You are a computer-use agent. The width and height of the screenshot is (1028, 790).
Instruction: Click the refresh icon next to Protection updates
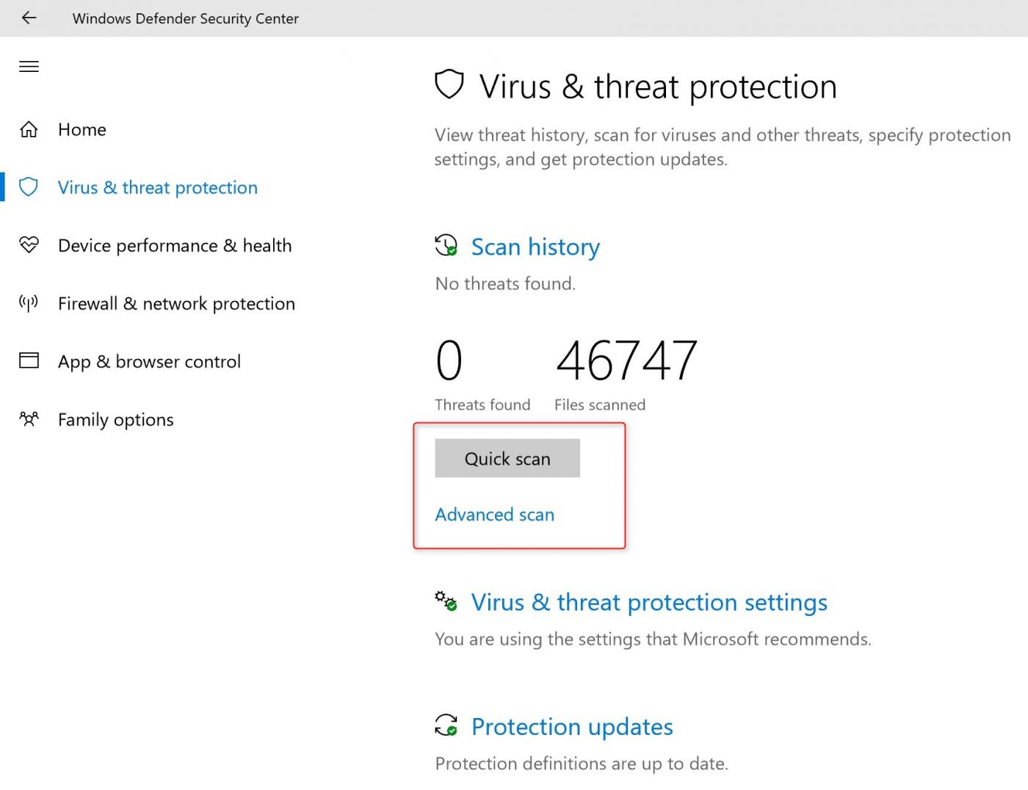click(445, 726)
